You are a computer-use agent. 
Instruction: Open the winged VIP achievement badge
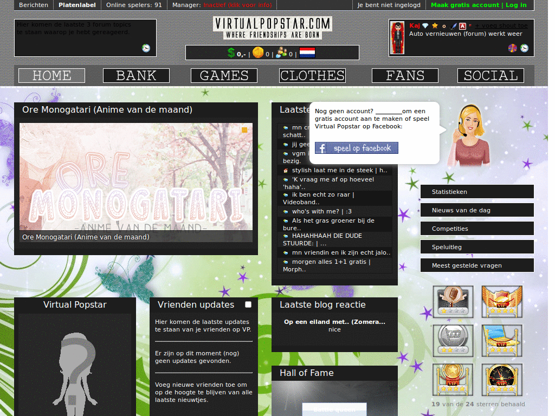pos(501,302)
